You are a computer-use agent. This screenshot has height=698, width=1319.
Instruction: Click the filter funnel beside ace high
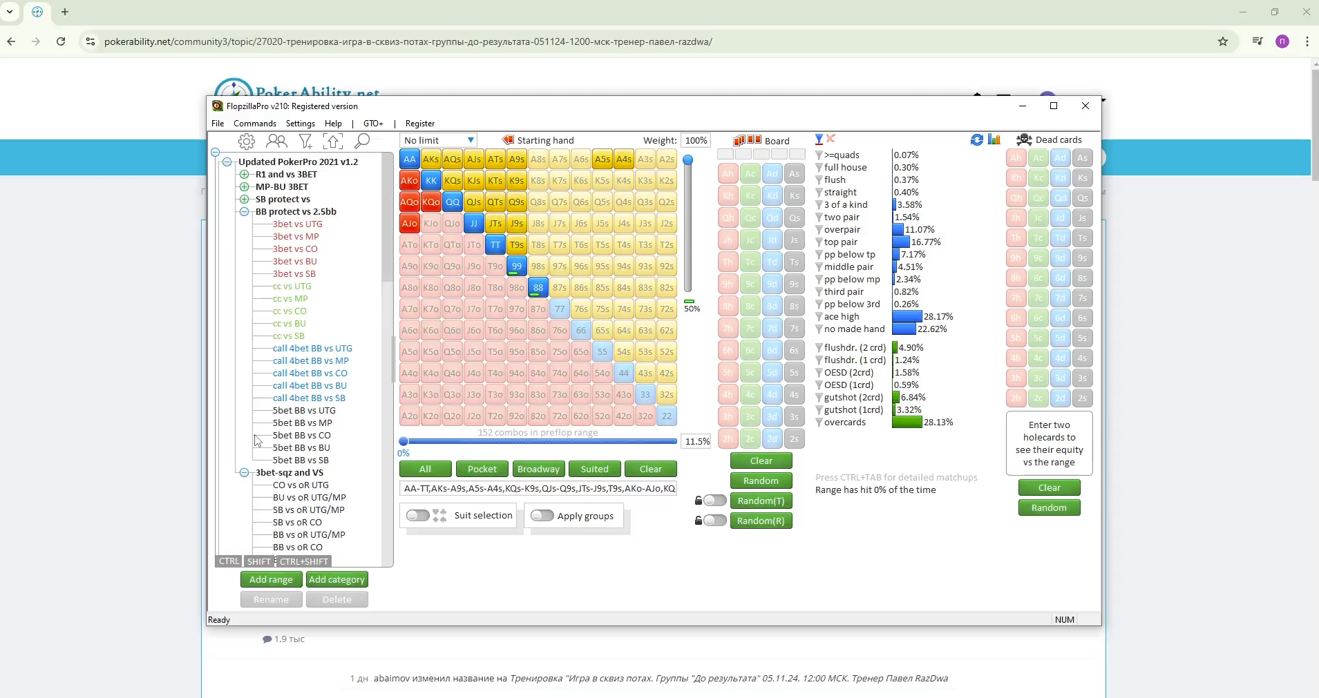[x=819, y=317]
